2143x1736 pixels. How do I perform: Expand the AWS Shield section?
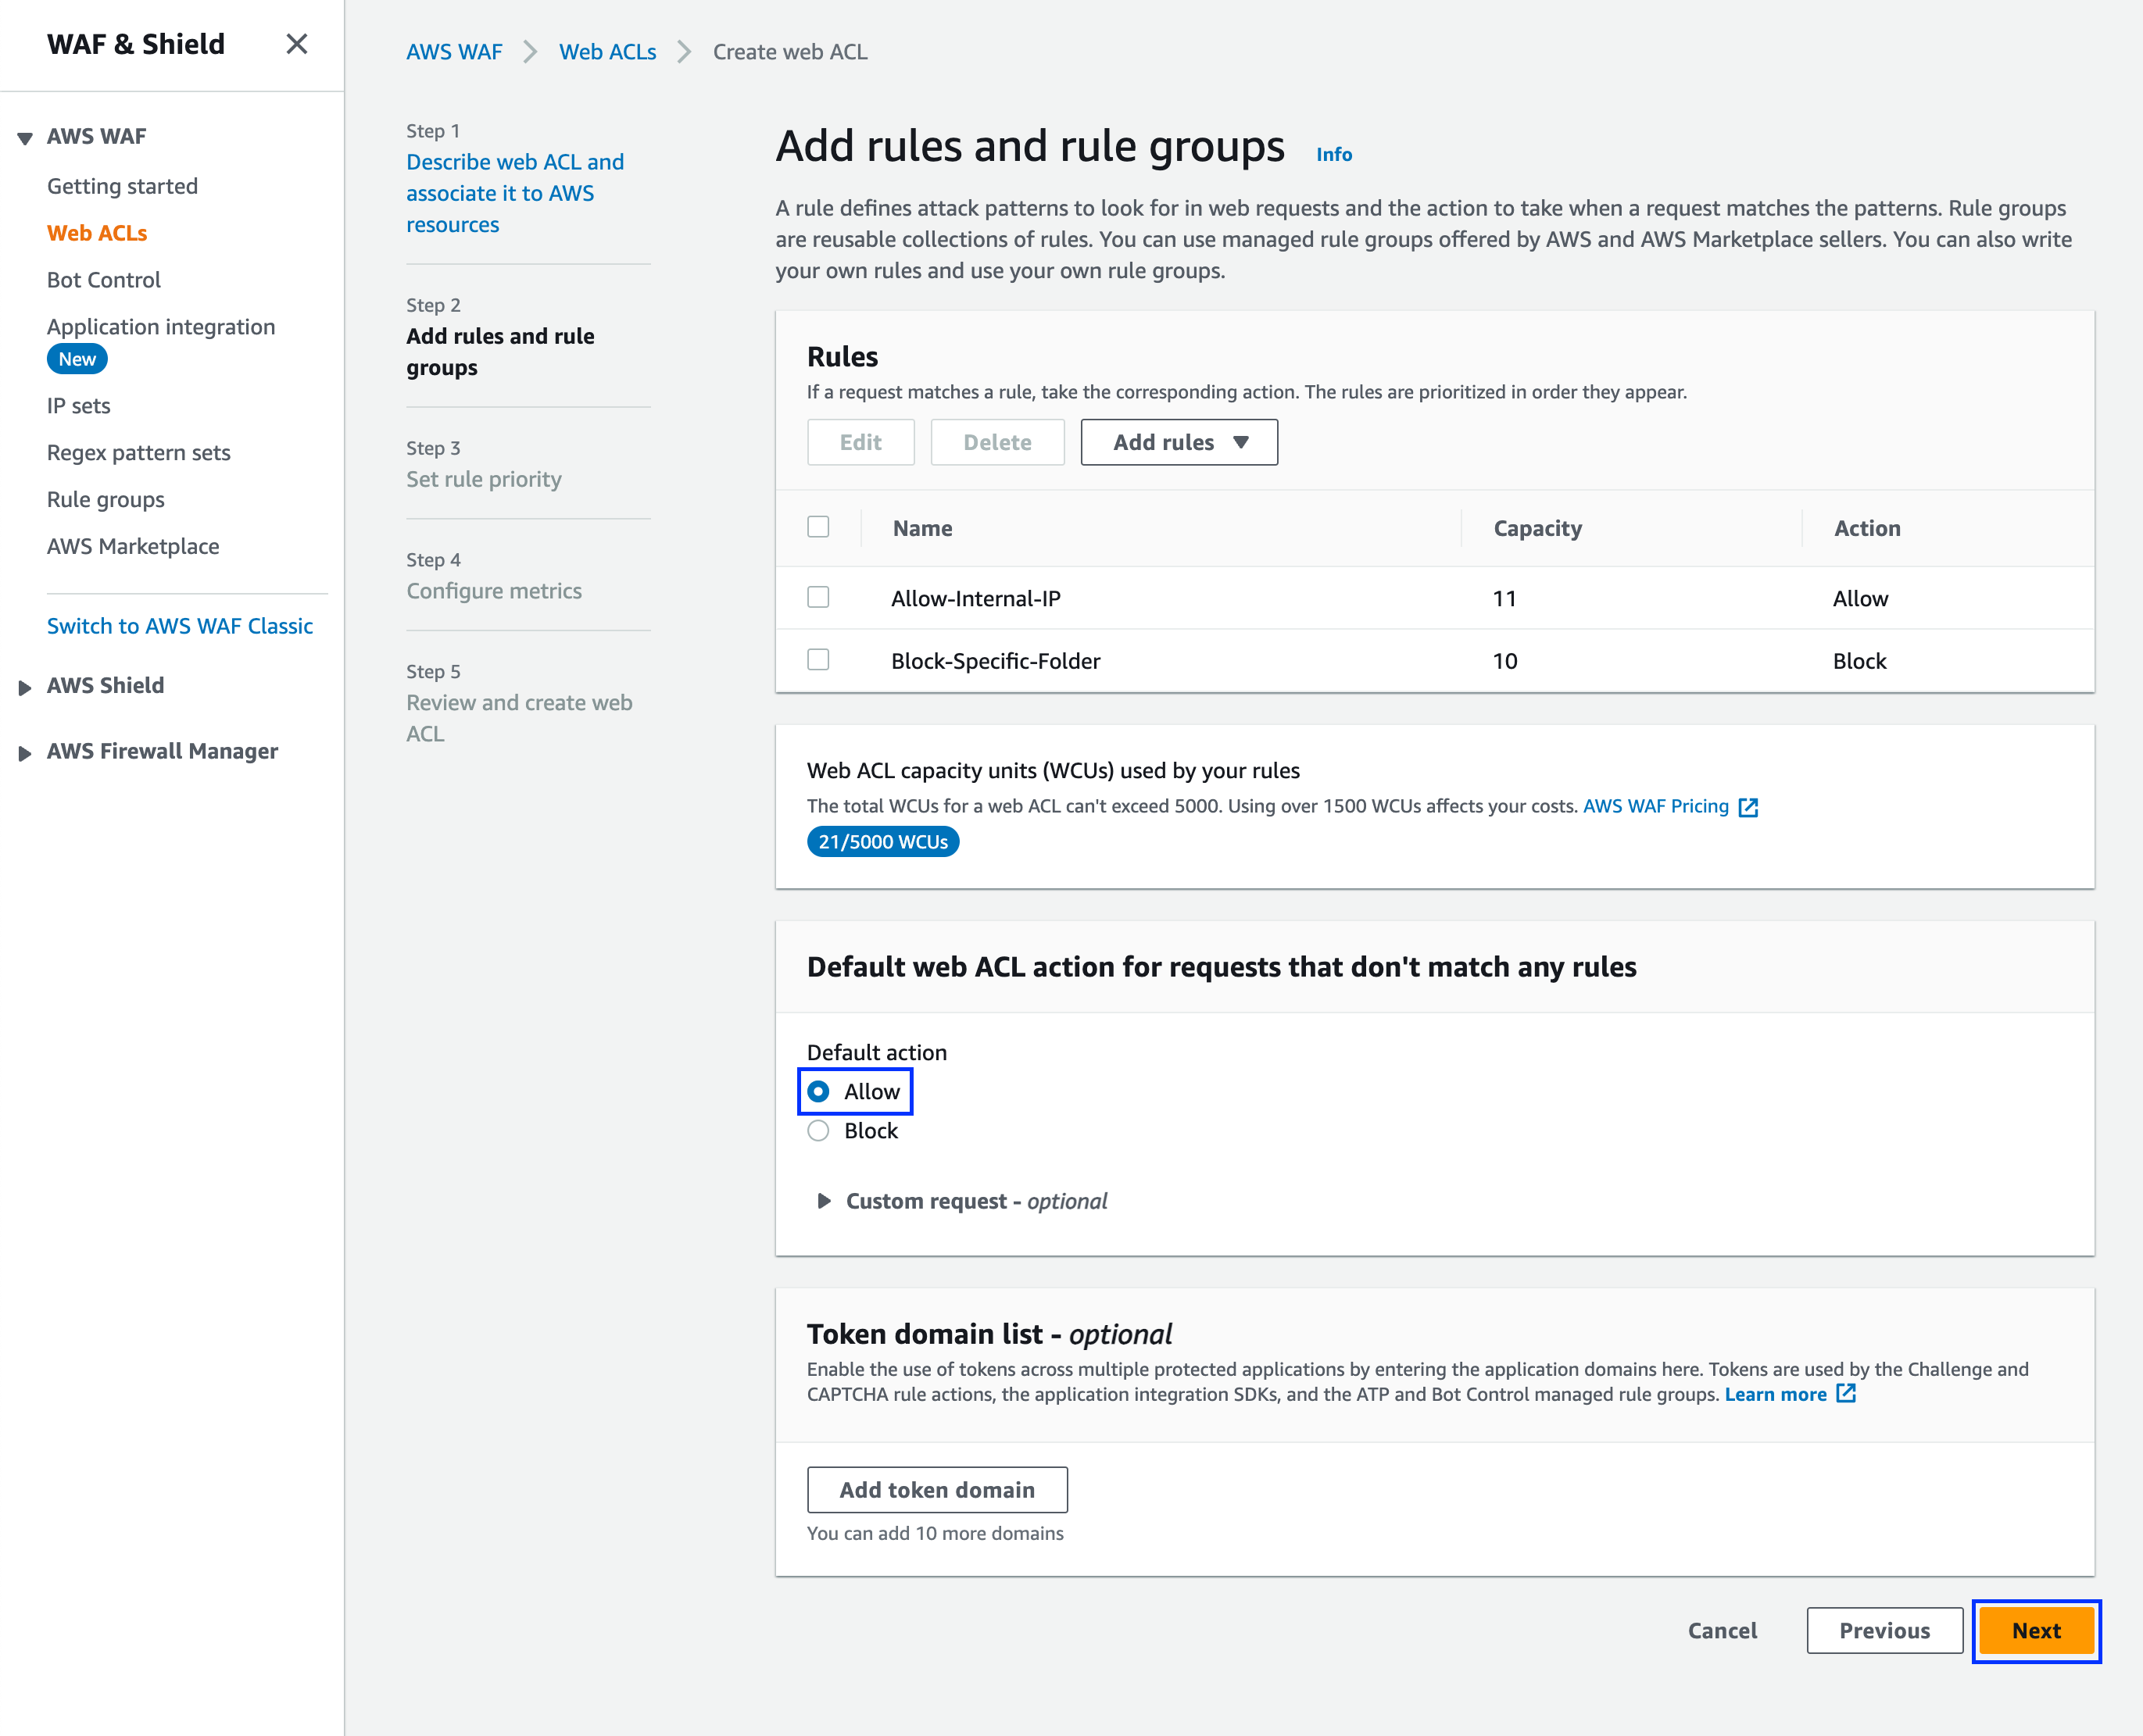pyautogui.click(x=25, y=687)
